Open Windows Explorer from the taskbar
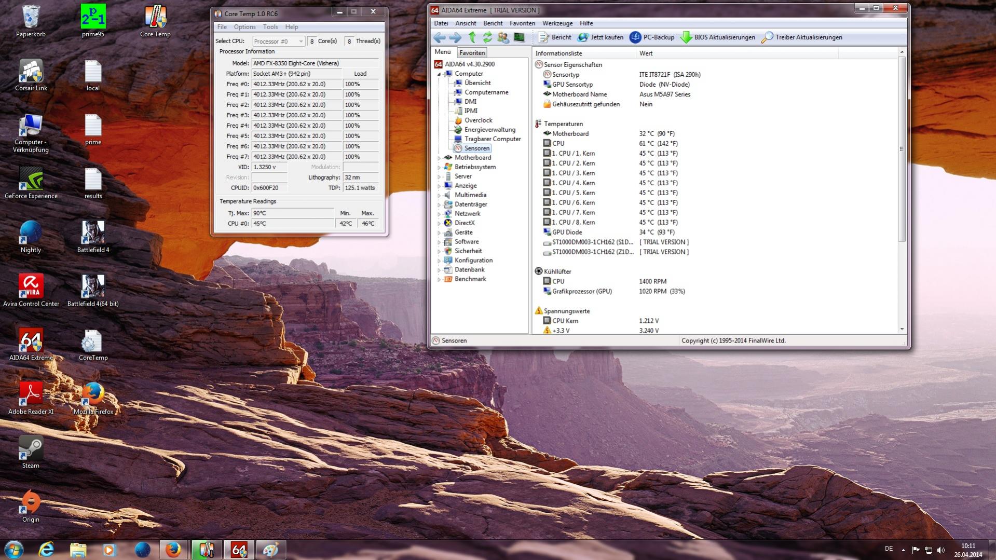996x560 pixels. (78, 550)
